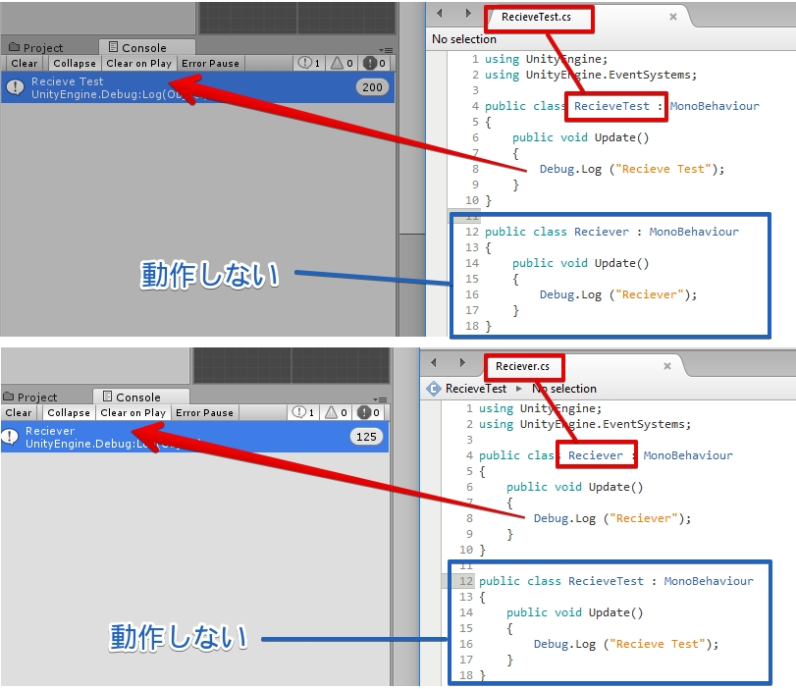The image size is (796, 689).
Task: Click the RecieveTest class breadcrumb
Action: pos(476,389)
